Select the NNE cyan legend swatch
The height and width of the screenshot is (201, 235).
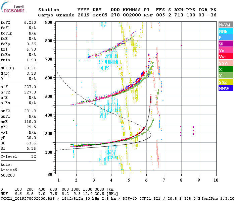[226, 31]
